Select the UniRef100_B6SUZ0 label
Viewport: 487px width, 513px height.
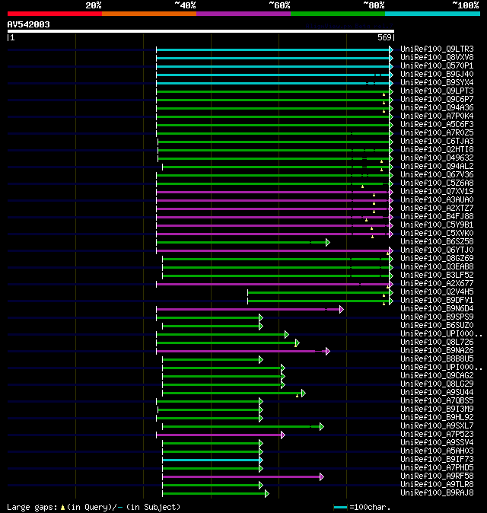(x=437, y=326)
